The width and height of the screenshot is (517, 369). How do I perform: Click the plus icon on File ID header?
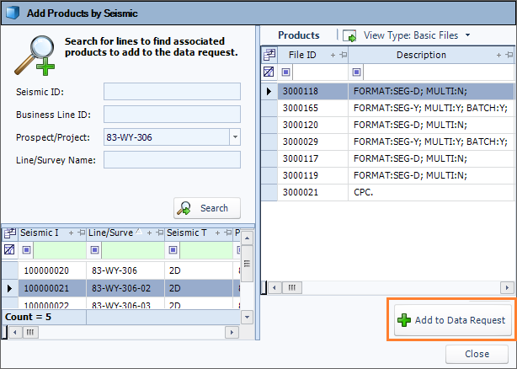pos(333,55)
